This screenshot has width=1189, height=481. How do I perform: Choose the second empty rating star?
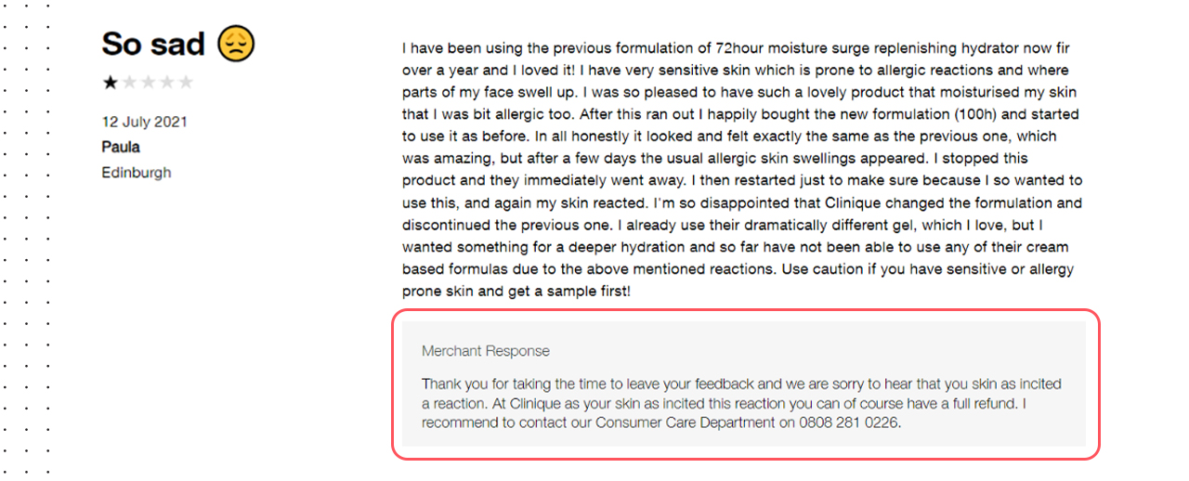point(129,83)
